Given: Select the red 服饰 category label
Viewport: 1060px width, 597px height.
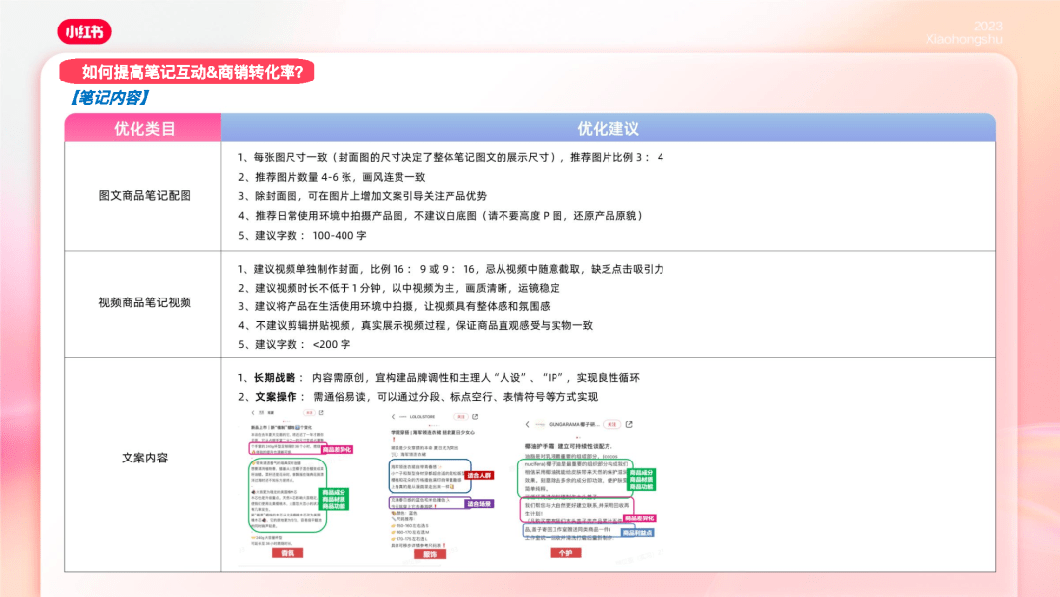Looking at the screenshot, I should [x=430, y=554].
